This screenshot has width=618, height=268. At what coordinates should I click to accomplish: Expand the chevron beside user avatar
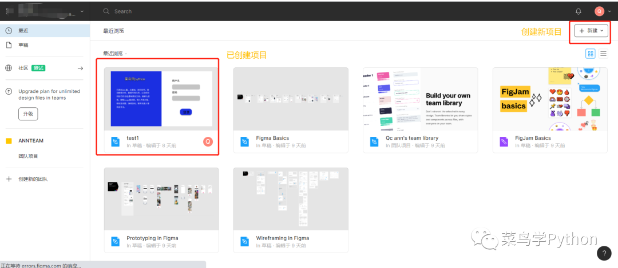(609, 11)
